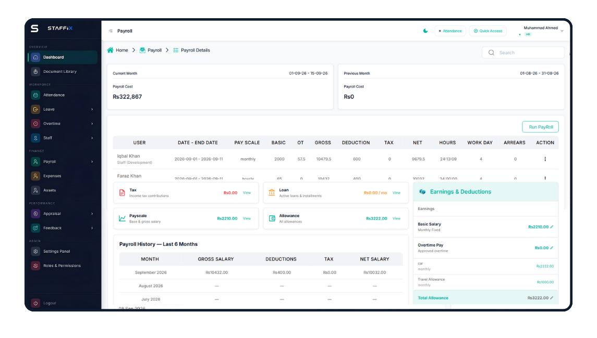Image resolution: width=597 pixels, height=338 pixels.
Task: Open the Quick Access button
Action: click(x=488, y=31)
